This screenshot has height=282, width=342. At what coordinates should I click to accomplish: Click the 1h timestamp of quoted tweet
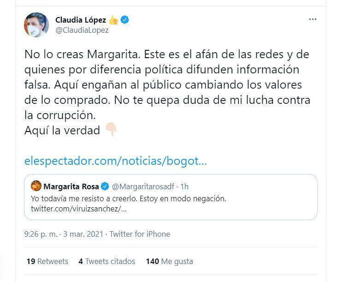click(x=184, y=186)
